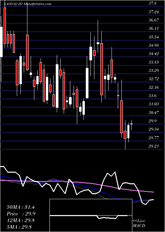
Task: Click the last small red candlestick near 29.9
Action: (132, 124)
